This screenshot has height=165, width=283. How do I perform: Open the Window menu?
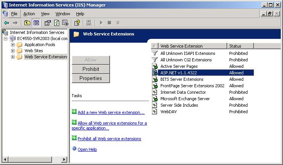[63, 14]
